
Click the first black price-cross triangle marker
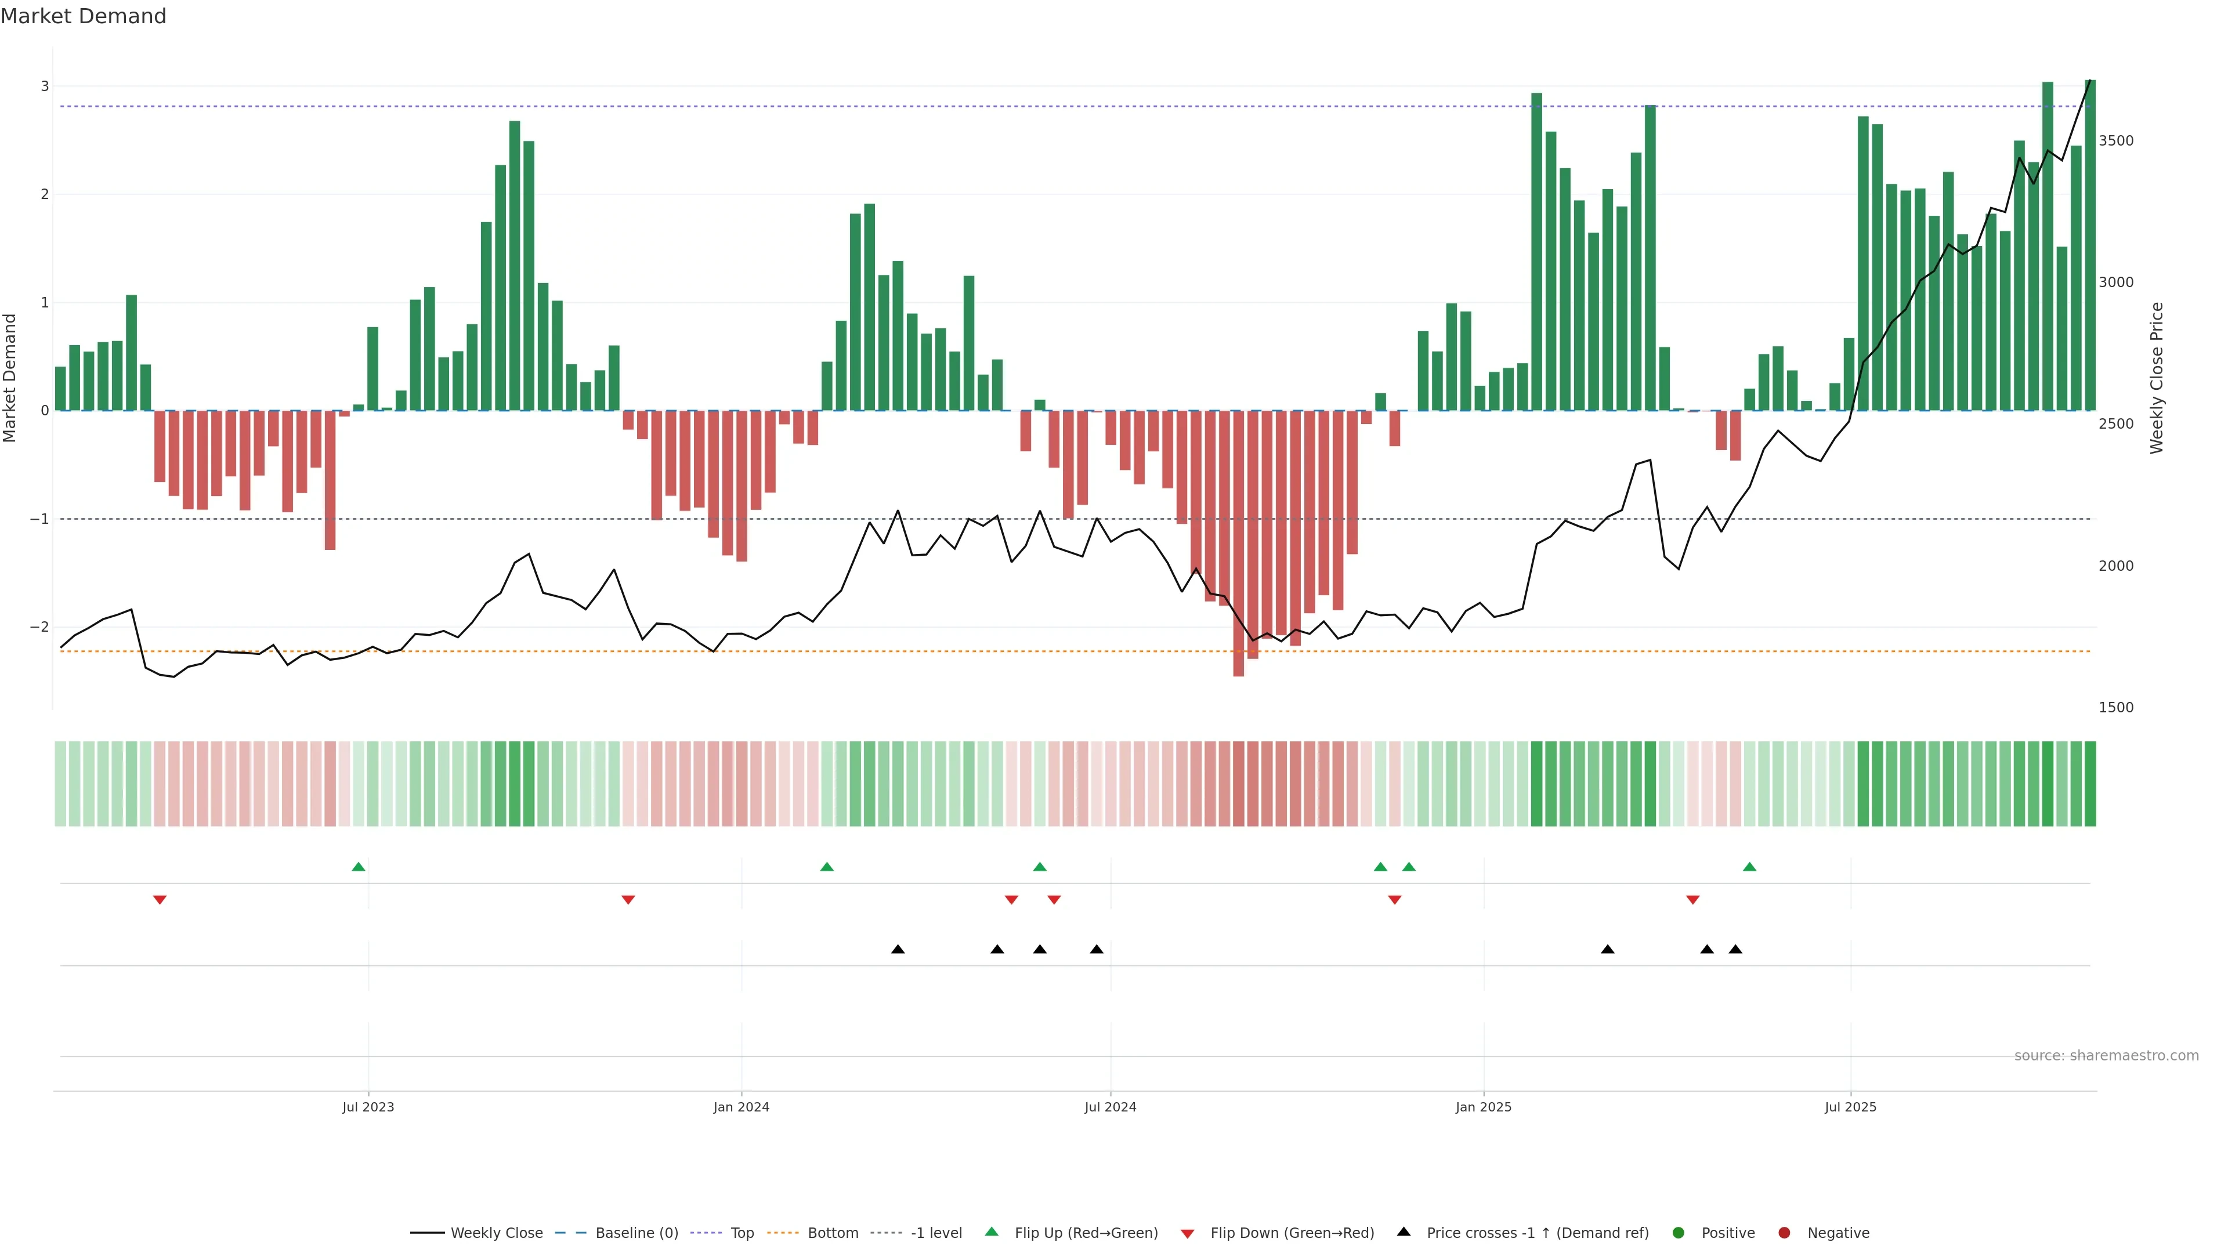pyautogui.click(x=898, y=948)
